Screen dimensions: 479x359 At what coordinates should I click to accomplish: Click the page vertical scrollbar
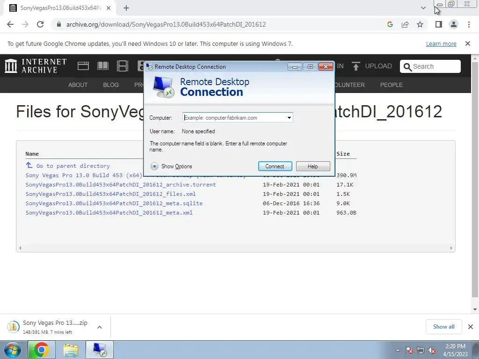pyautogui.click(x=475, y=180)
